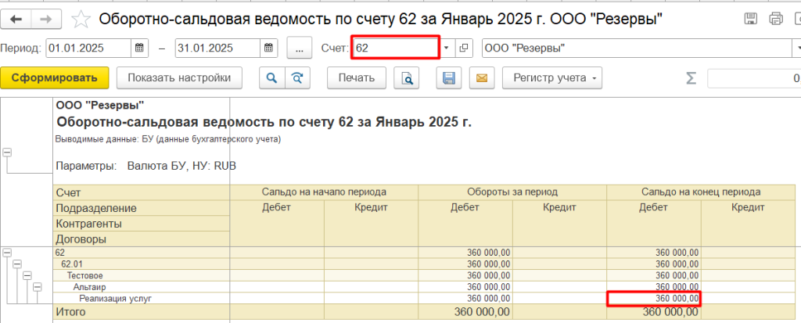Image resolution: width=801 pixels, height=323 pixels.
Task: Click the sum sigma icon
Action: click(x=691, y=77)
